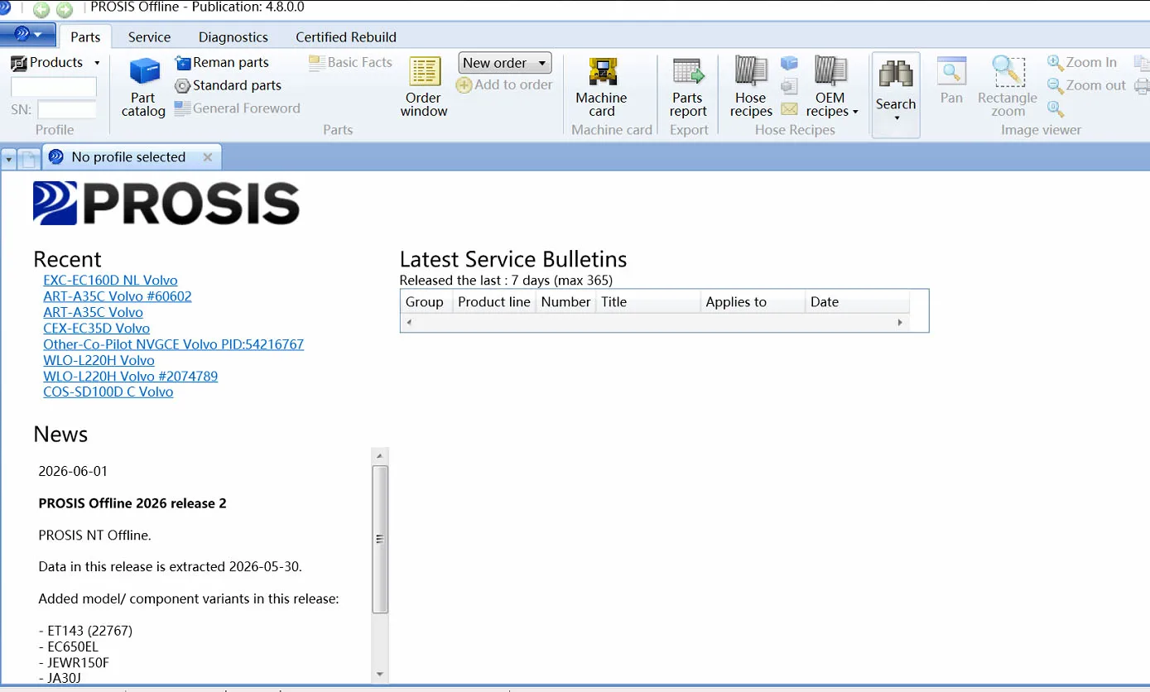Open Basic Facts
Screen dimensions: 1150x692
coord(350,63)
